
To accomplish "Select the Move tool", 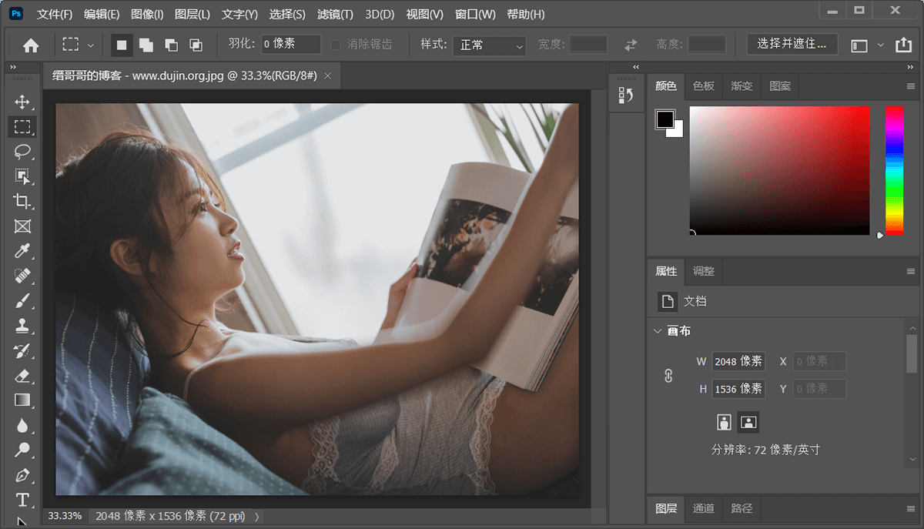I will pyautogui.click(x=22, y=102).
